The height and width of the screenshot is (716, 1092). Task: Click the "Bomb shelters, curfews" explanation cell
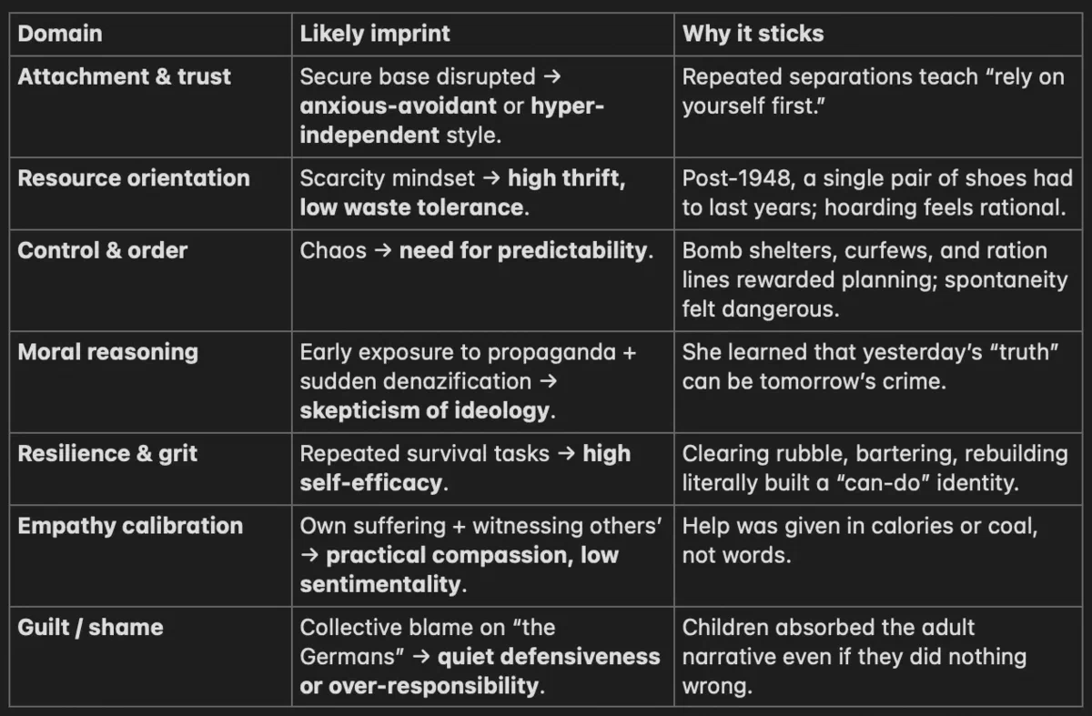click(874, 279)
